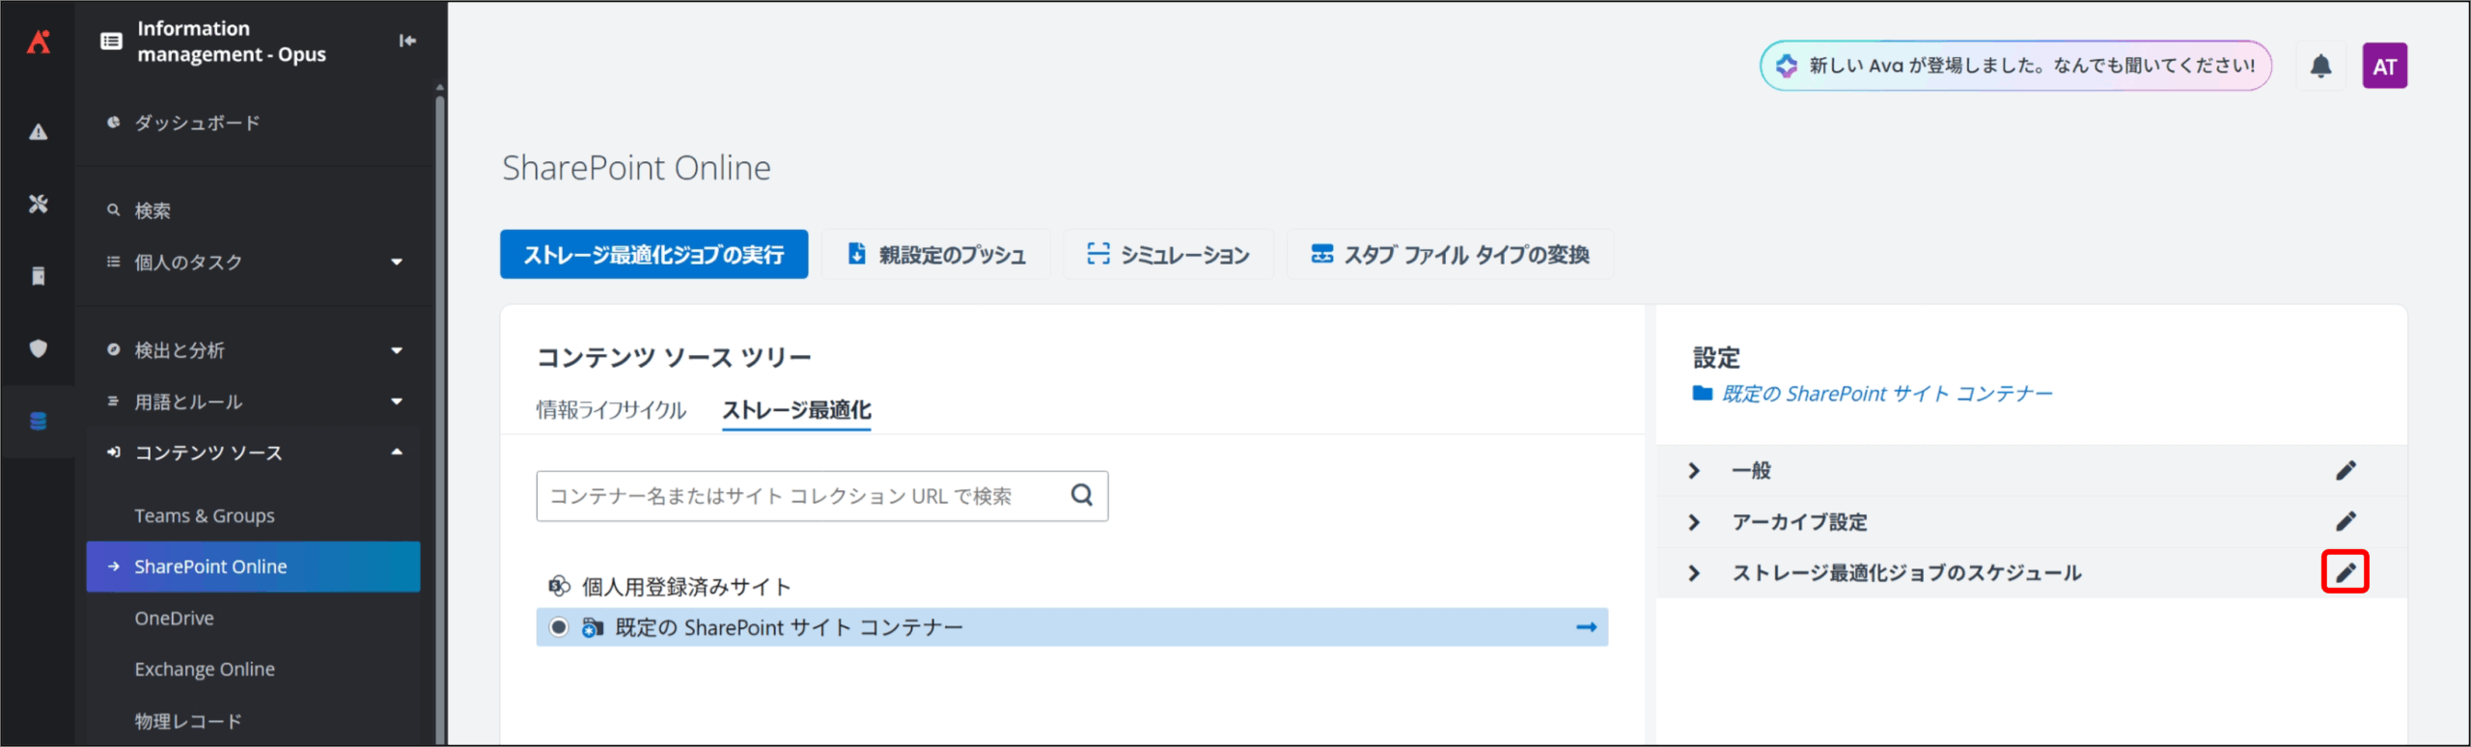Screen dimensions: 2471x747
Task: Click the pencil icon for 一般 settings
Action: (x=2346, y=470)
